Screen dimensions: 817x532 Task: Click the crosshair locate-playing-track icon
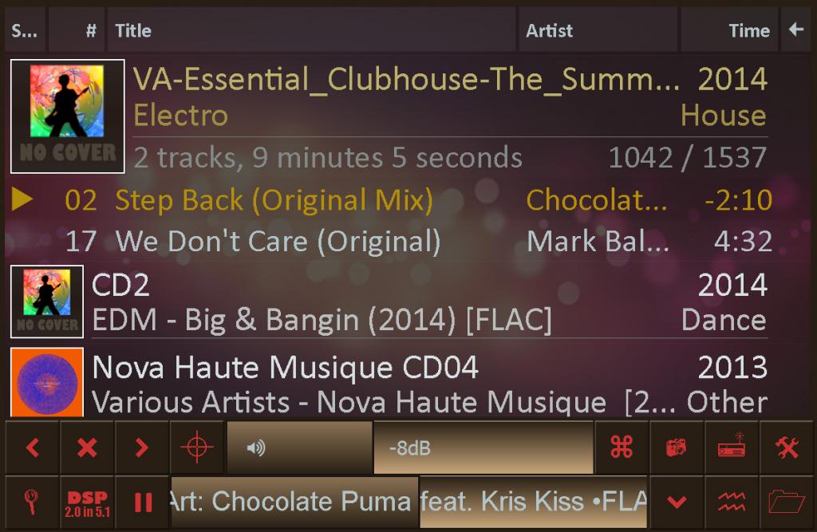point(197,447)
